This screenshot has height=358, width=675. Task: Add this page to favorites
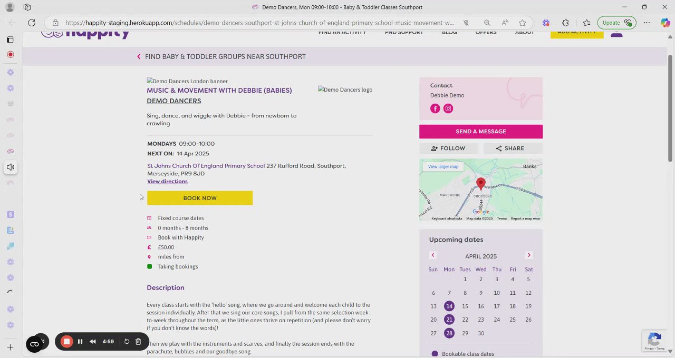coord(522,23)
